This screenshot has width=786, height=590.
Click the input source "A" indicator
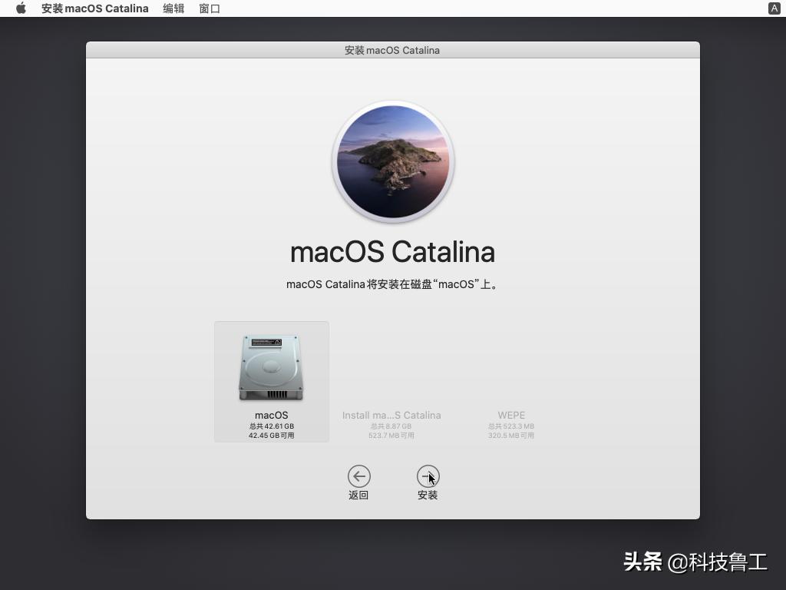tap(774, 8)
